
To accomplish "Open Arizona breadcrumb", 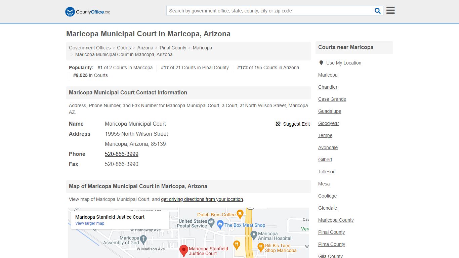I will click(x=145, y=48).
